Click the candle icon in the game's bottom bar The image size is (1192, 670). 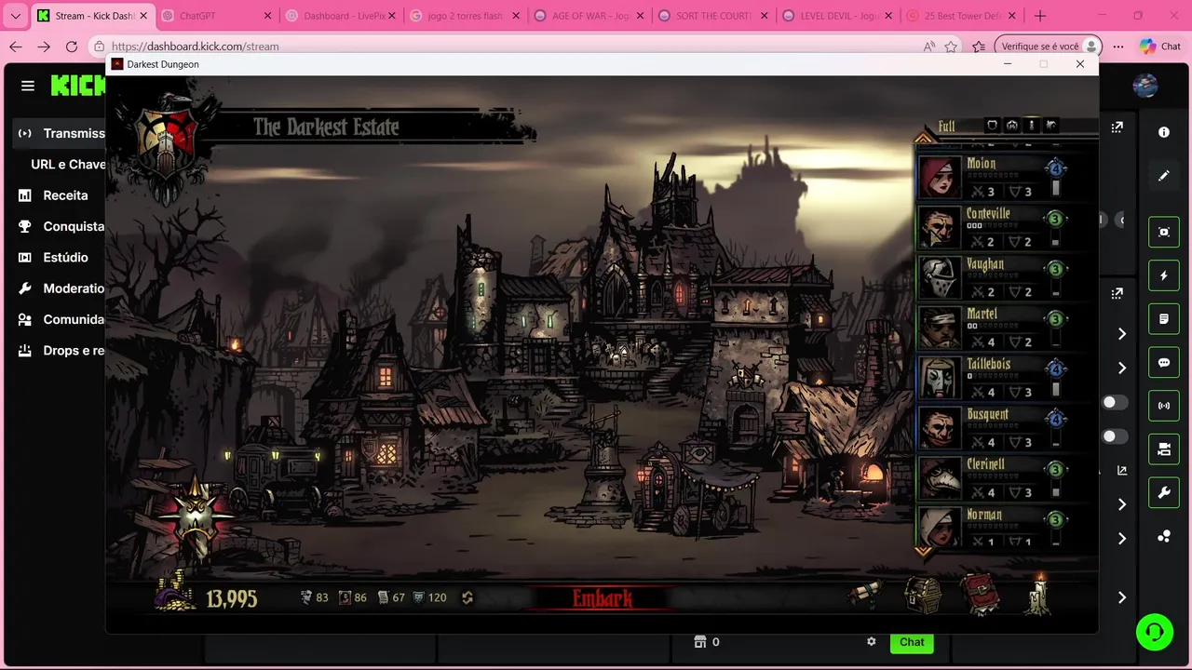[x=1038, y=594]
